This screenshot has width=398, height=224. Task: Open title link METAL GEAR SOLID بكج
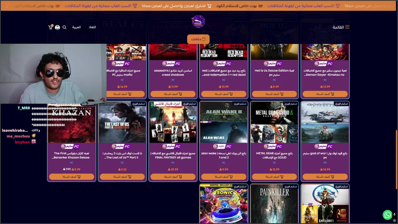coord(274,155)
